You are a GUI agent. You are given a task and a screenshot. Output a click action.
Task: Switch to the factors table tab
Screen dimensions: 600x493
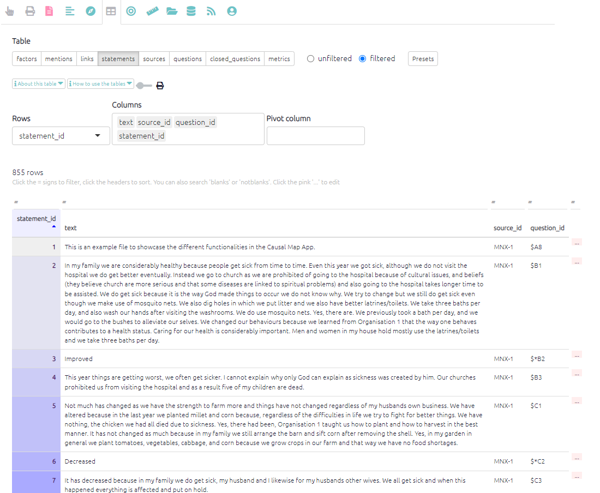(x=27, y=59)
